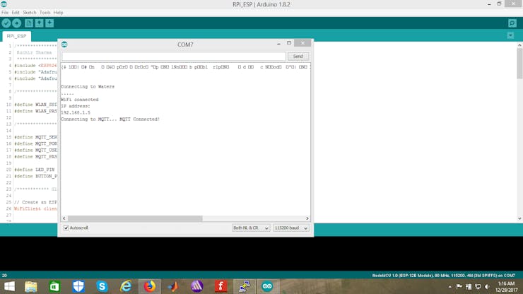The width and height of the screenshot is (523, 294).
Task: Click the Verify sketch checkmark icon
Action: tap(6, 23)
